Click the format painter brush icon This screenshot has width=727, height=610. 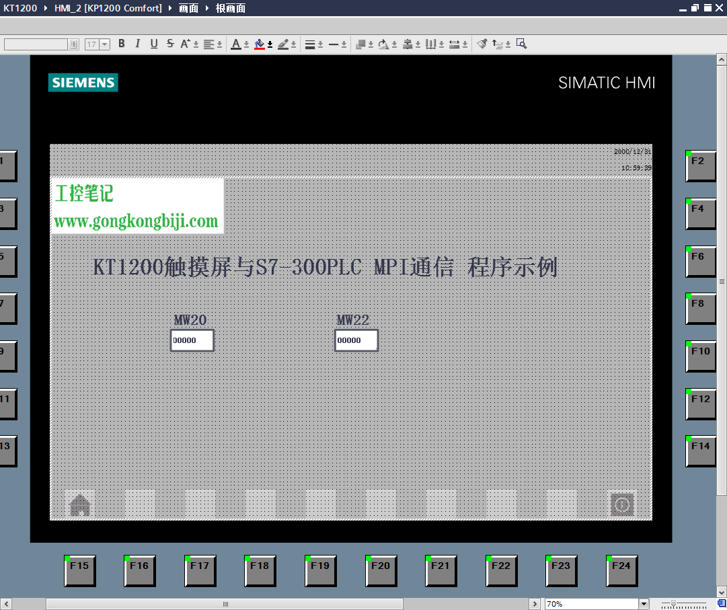(x=482, y=44)
